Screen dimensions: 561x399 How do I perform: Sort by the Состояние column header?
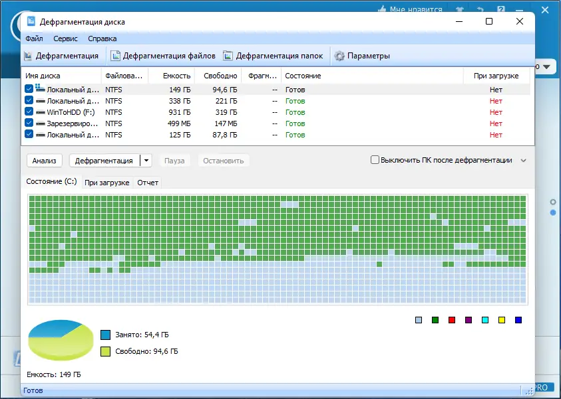[372, 76]
